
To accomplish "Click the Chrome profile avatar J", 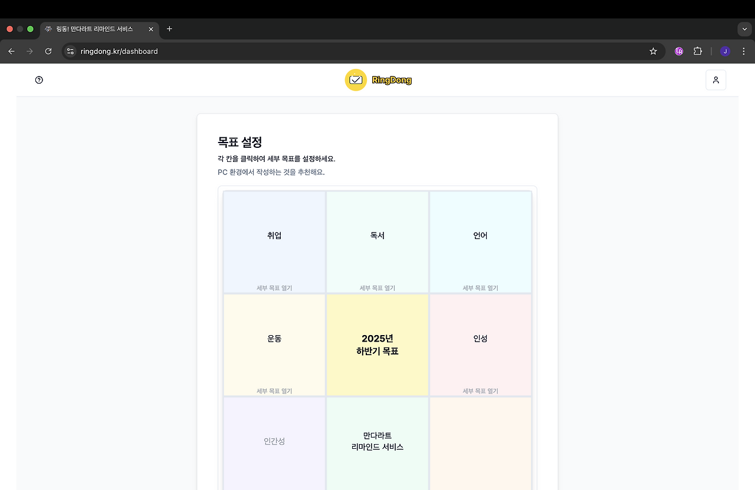I will (x=725, y=51).
